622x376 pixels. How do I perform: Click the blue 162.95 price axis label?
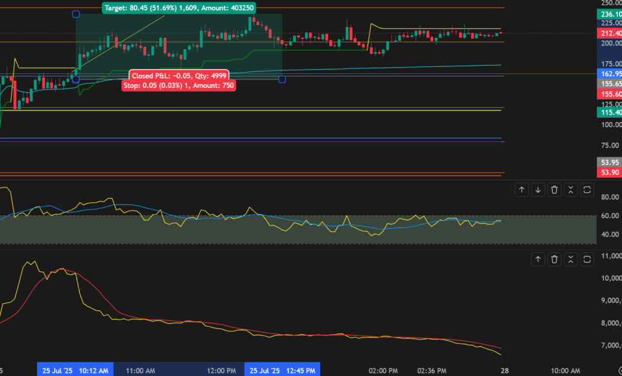tap(608, 73)
